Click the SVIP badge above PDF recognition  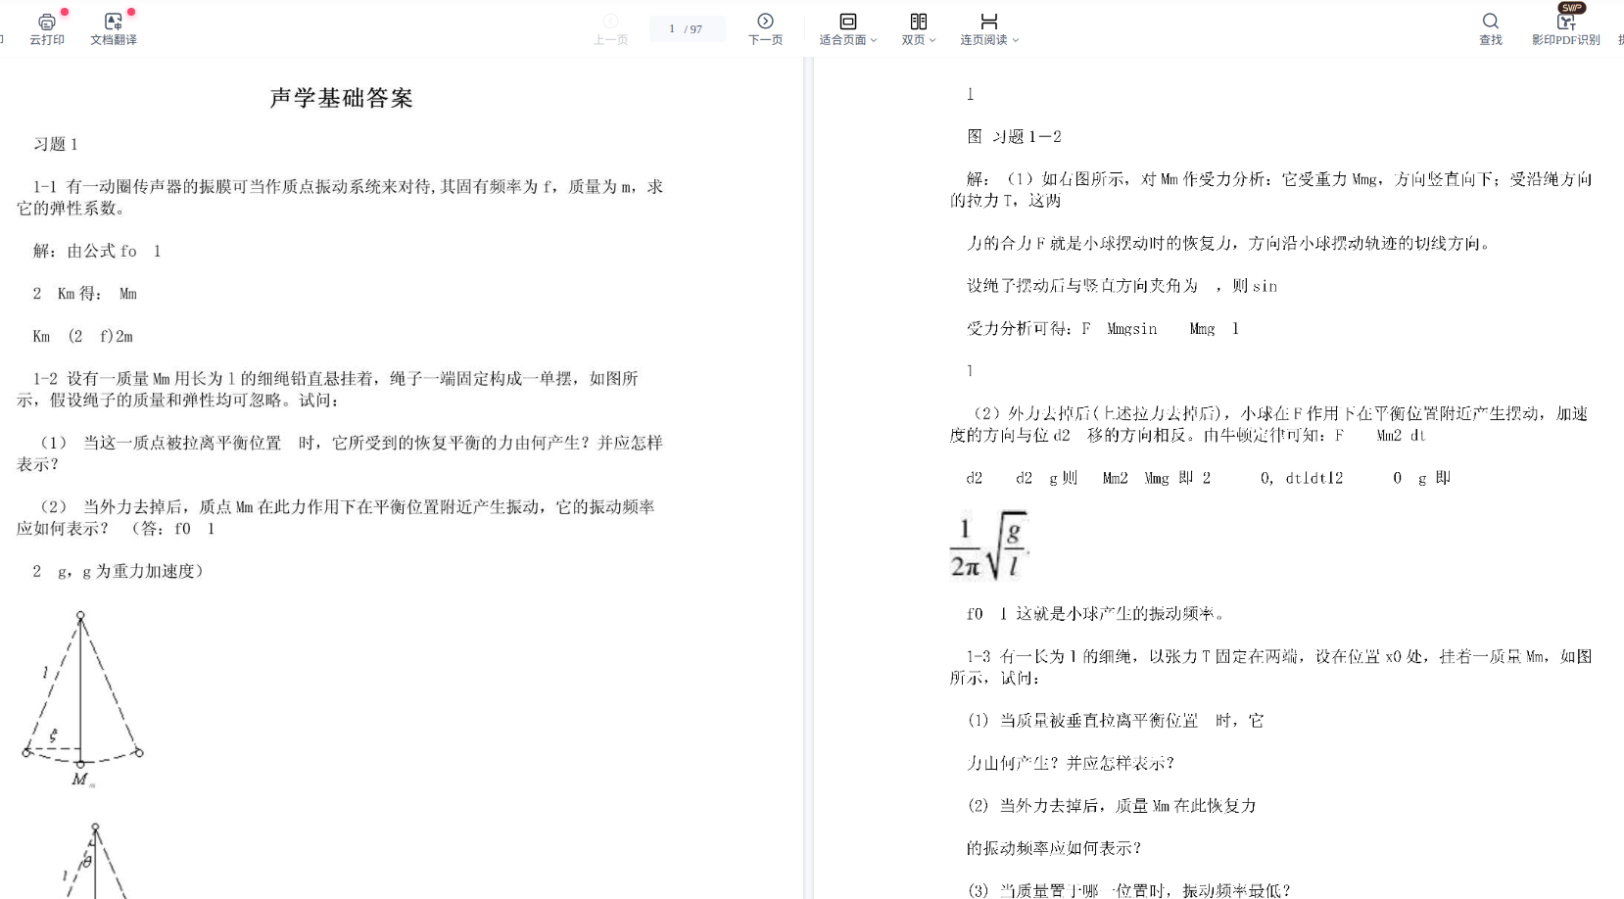tap(1572, 8)
